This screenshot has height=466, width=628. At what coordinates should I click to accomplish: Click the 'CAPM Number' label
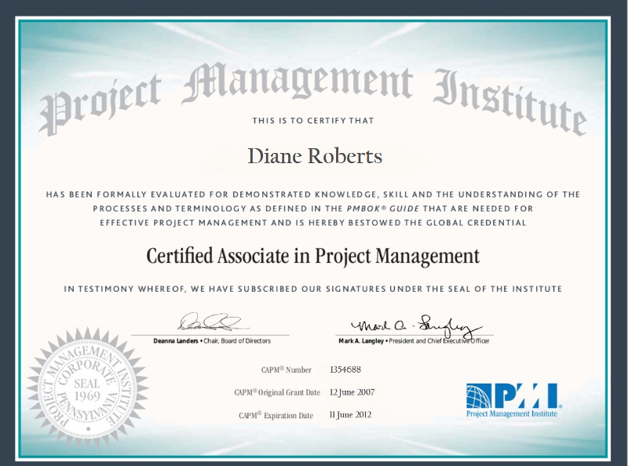[286, 370]
